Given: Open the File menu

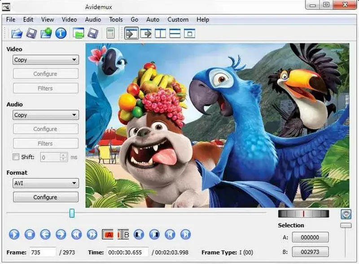Looking at the screenshot, I should point(10,20).
